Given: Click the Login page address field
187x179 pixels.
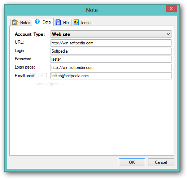Looking at the screenshot, I should point(111,67).
